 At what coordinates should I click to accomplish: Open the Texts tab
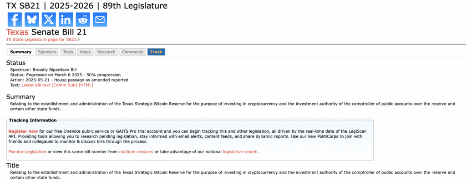pyautogui.click(x=68, y=52)
